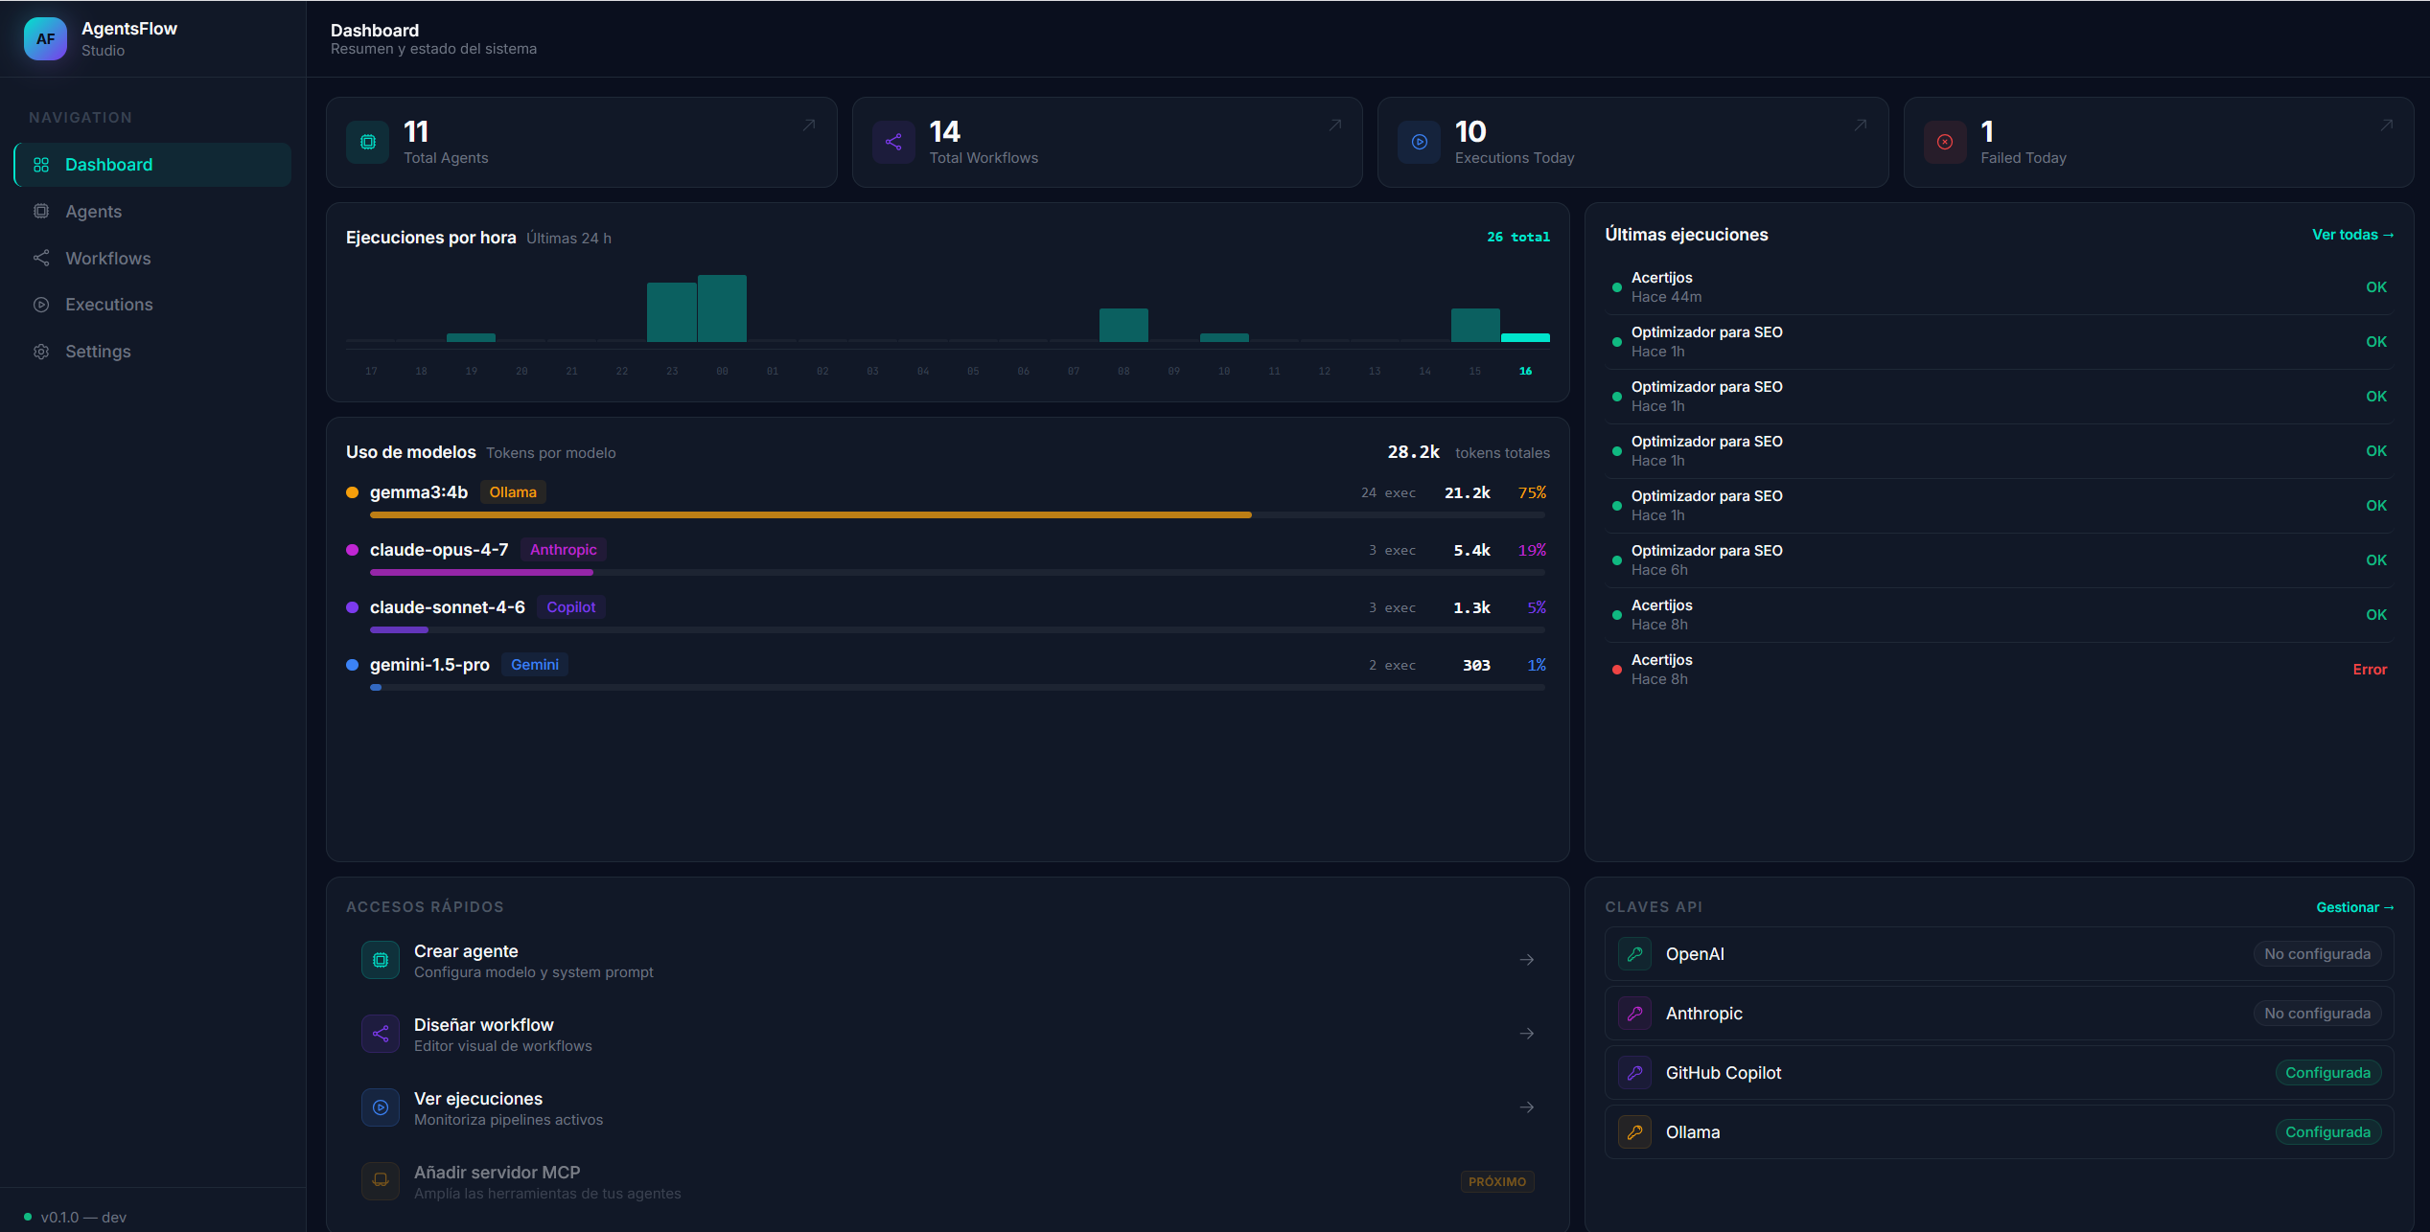Open the Acertijos Error execution row
Viewport: 2430px width, 1232px height.
point(2000,670)
